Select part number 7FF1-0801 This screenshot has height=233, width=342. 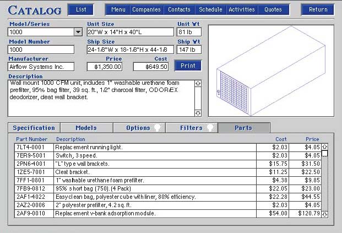tap(30, 181)
